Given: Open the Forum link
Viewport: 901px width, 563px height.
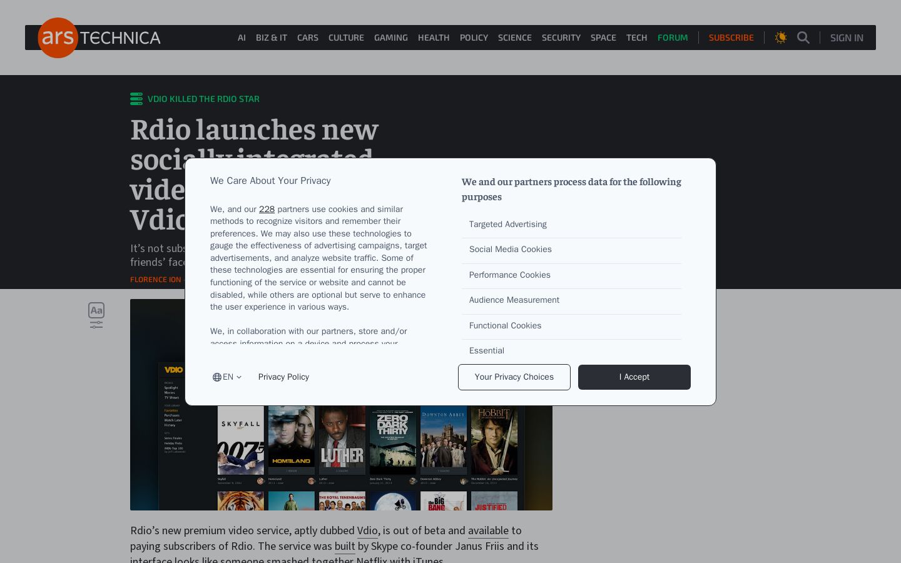Looking at the screenshot, I should click(673, 38).
